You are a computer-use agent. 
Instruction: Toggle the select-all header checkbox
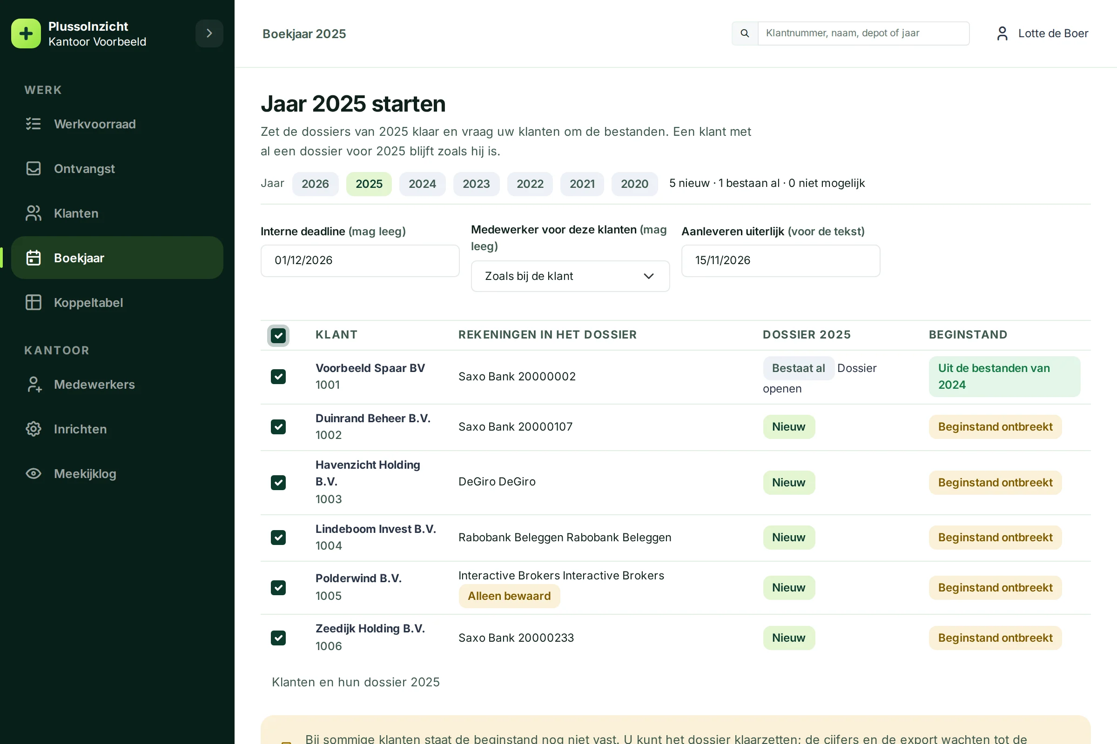click(278, 335)
